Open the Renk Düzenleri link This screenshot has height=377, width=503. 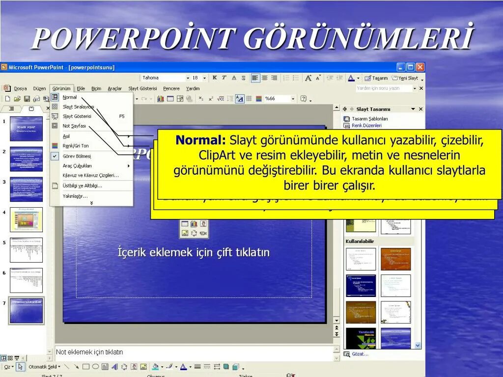pyautogui.click(x=366, y=125)
